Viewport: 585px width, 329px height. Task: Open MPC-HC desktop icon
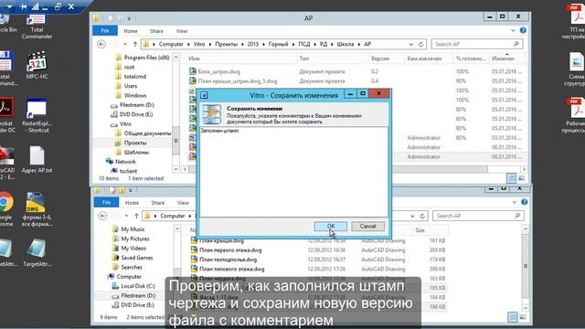37,65
